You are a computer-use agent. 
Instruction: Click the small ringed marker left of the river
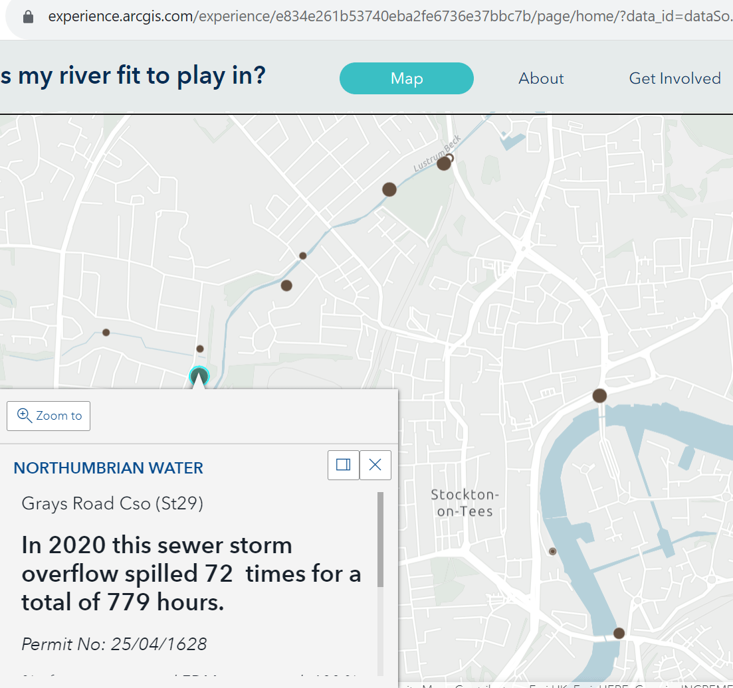pos(552,551)
